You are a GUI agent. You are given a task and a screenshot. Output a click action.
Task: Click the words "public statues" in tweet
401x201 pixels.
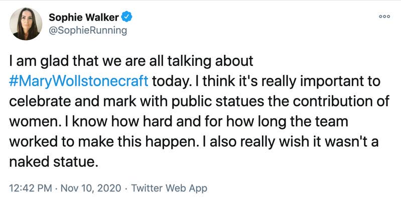coord(218,102)
